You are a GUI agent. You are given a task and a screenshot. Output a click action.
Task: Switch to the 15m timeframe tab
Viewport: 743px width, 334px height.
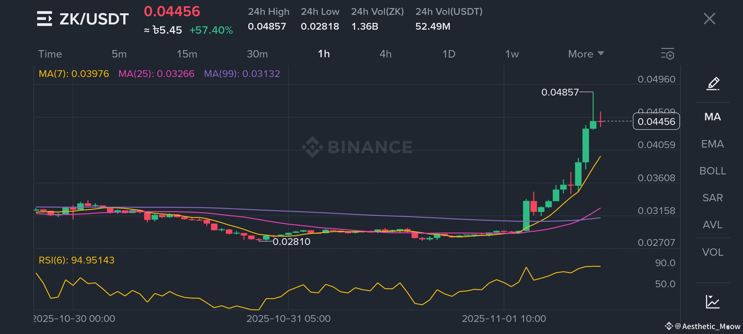pos(187,54)
